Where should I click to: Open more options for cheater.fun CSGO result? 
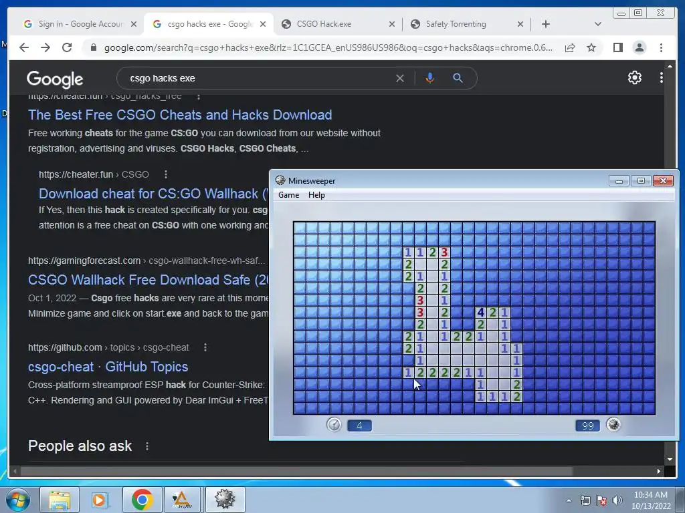click(x=166, y=174)
